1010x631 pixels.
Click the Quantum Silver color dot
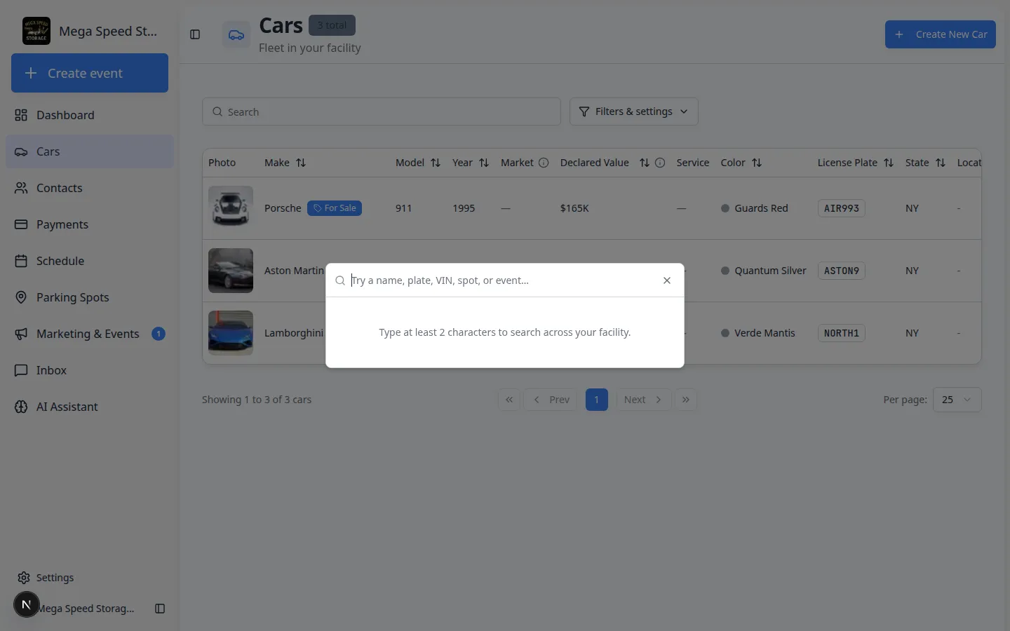pyautogui.click(x=725, y=271)
